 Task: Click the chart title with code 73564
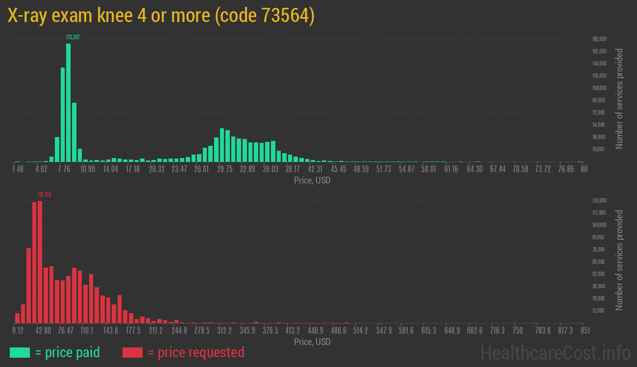[x=161, y=16]
